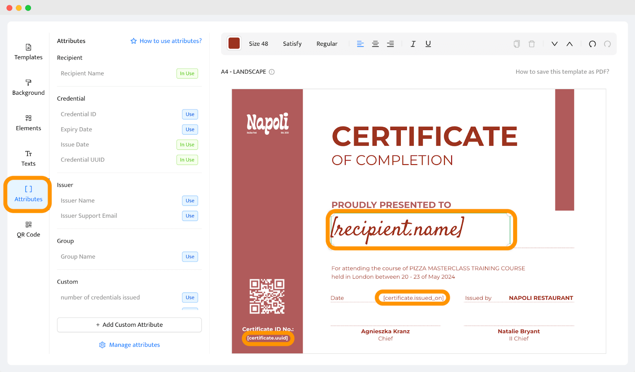Use number of credentials issued attribute

pos(190,297)
